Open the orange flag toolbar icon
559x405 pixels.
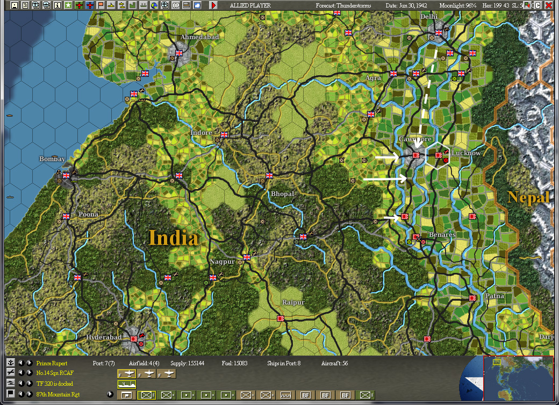100,5
